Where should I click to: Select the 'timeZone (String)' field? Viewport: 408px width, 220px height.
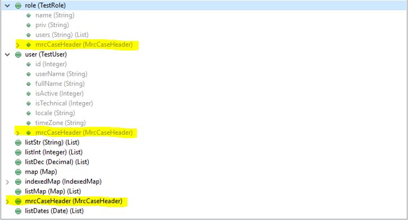click(61, 123)
